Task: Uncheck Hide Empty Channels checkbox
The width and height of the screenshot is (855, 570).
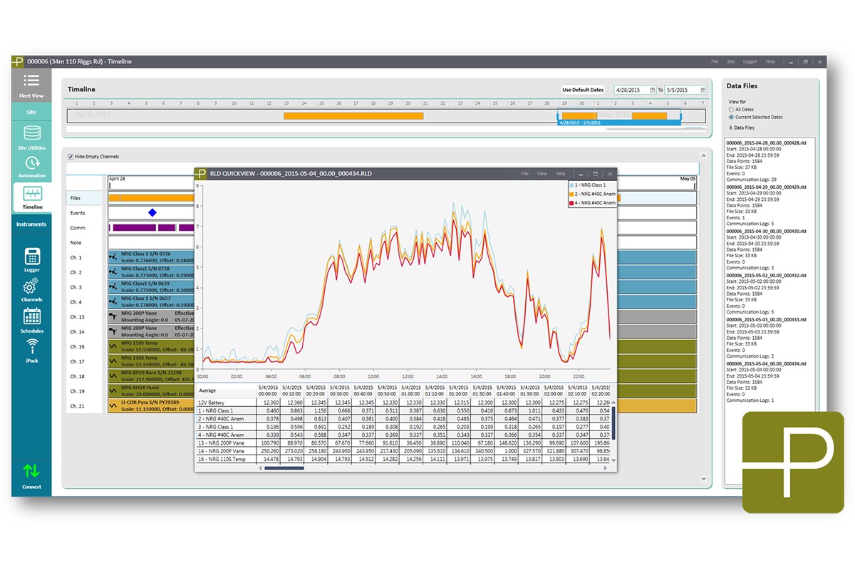Action: tap(71, 157)
